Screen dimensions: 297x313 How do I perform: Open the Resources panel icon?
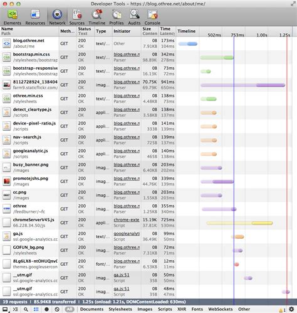[x=35, y=14]
